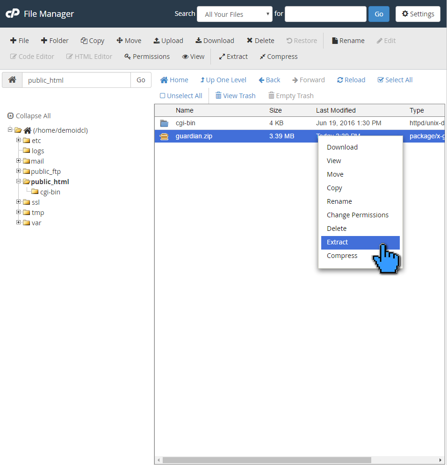447x465 pixels.
Task: Reload the file listing
Action: coord(351,79)
